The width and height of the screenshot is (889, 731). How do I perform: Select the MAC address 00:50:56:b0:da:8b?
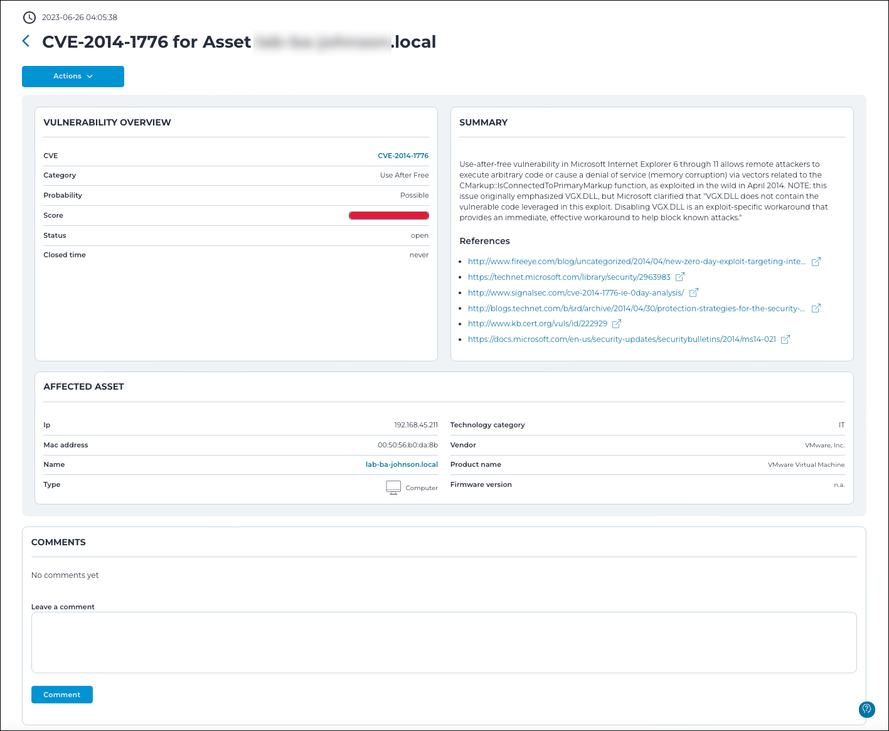408,445
